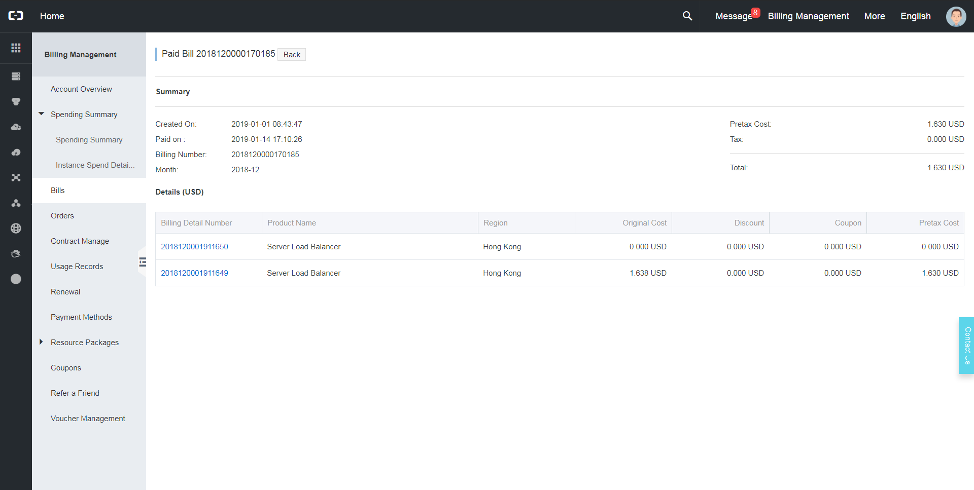Collapse the sidebar using the handle icon
This screenshot has width=974, height=490.
143,262
